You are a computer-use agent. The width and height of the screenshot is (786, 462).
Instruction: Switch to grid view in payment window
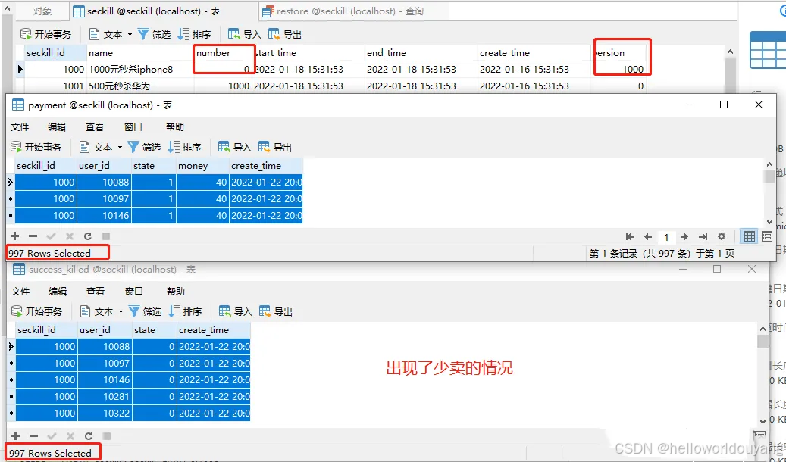[x=750, y=236]
